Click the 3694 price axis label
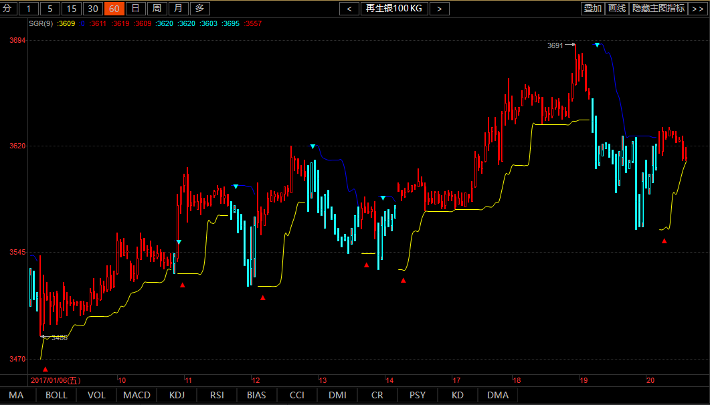710x405 pixels. 17,41
